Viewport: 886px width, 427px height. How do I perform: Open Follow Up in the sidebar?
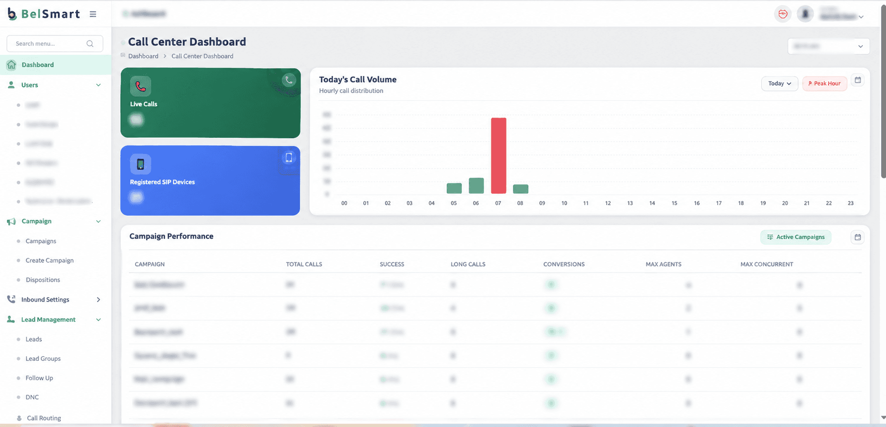pyautogui.click(x=39, y=378)
